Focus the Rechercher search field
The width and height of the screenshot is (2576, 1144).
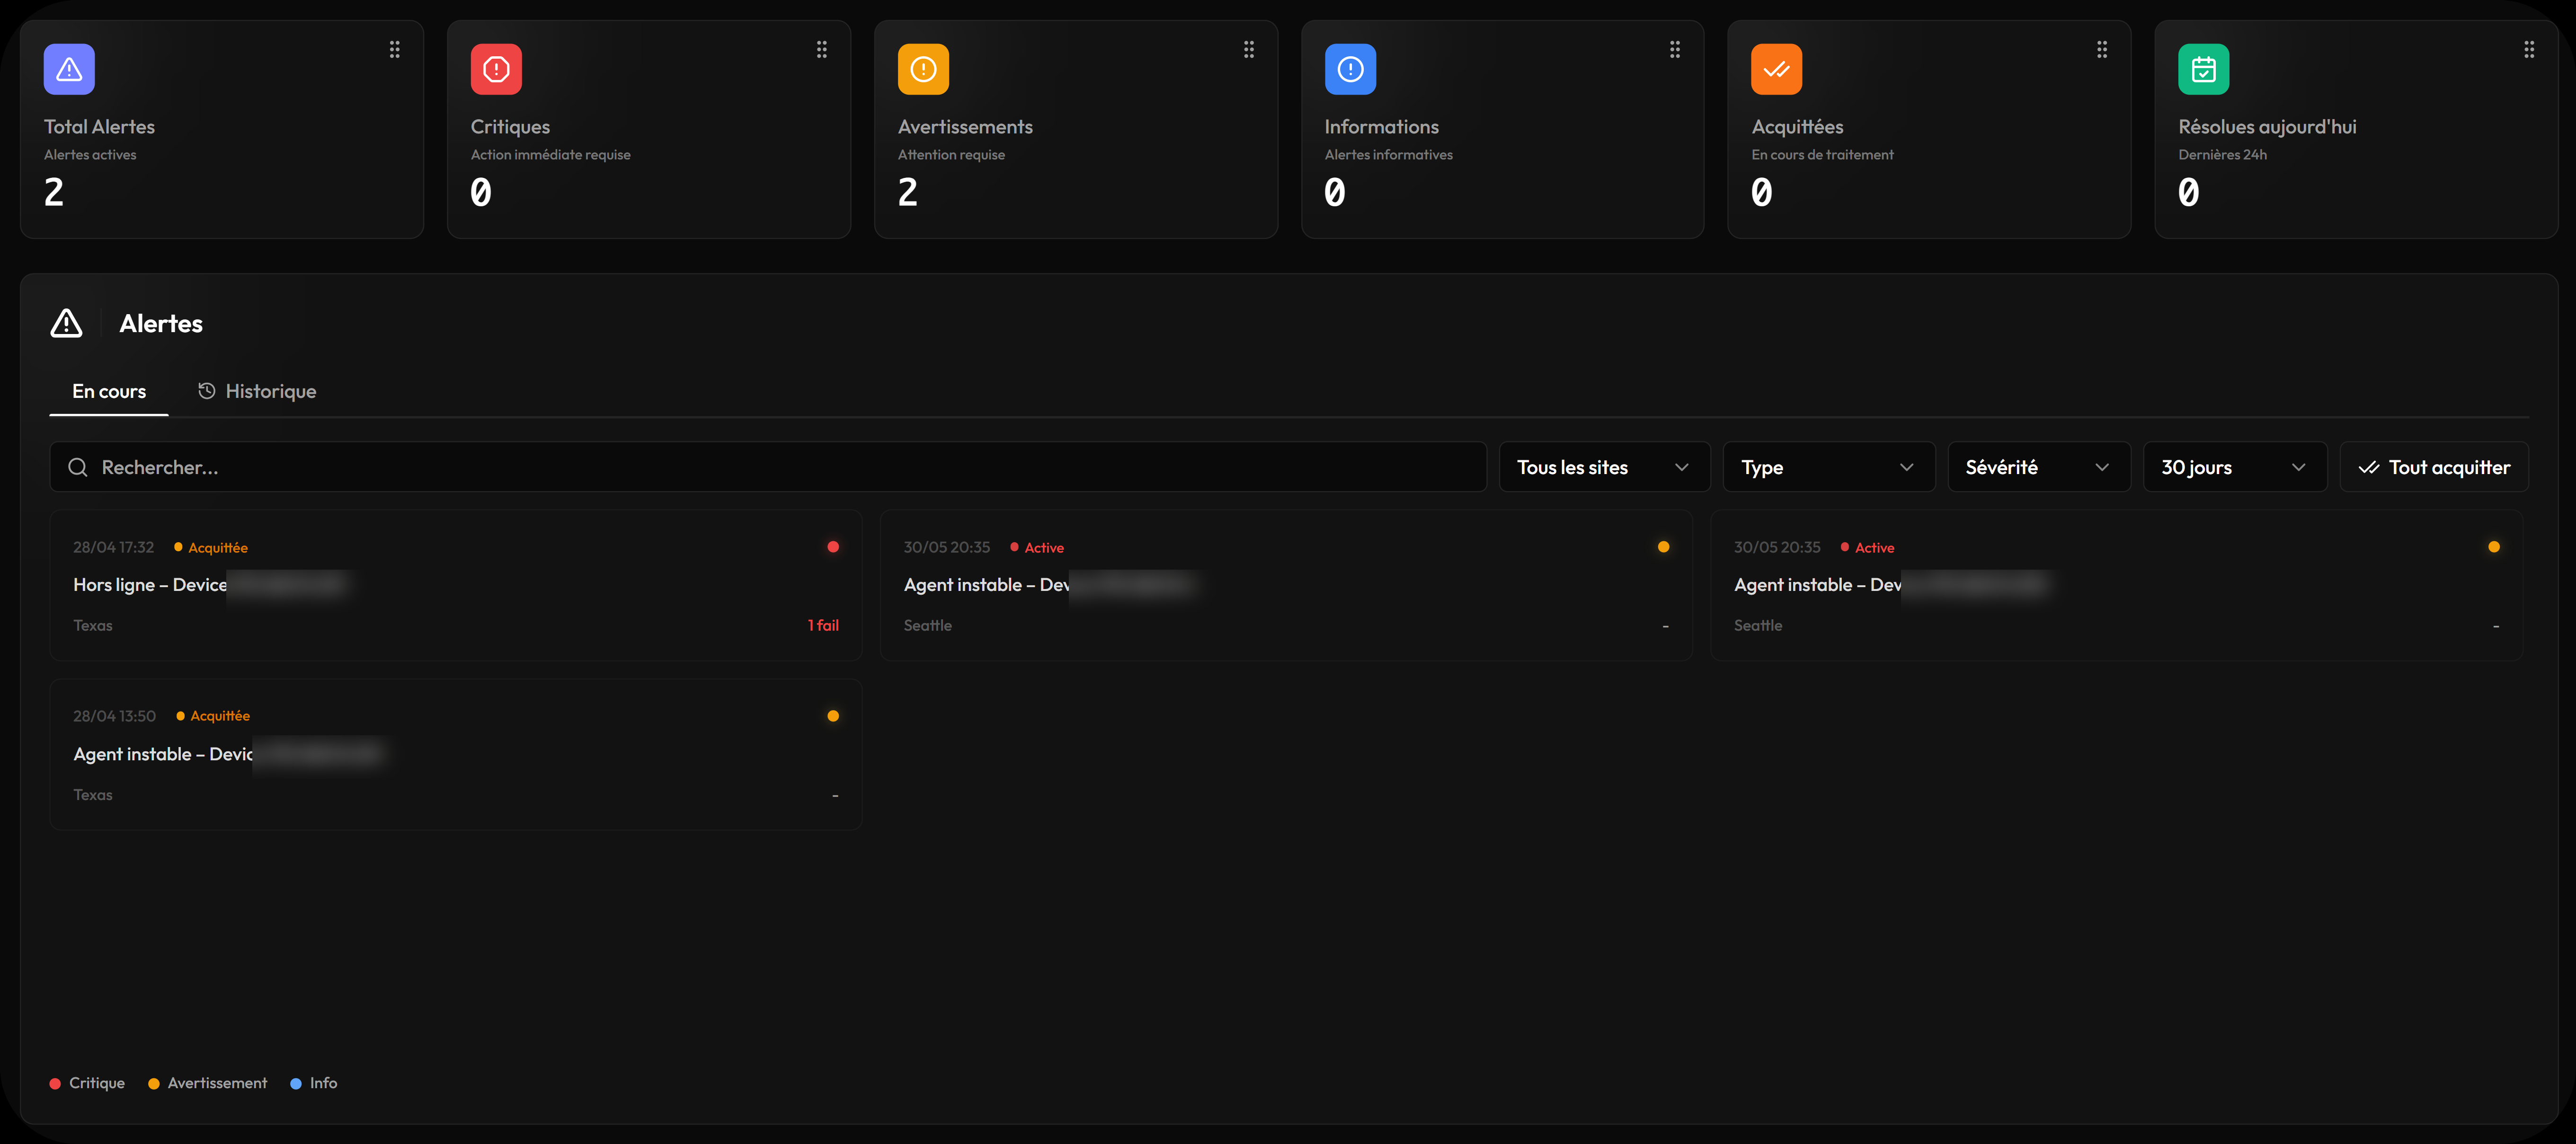point(768,467)
